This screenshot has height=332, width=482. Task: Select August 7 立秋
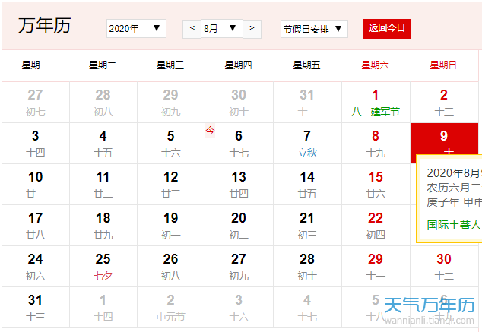307,144
